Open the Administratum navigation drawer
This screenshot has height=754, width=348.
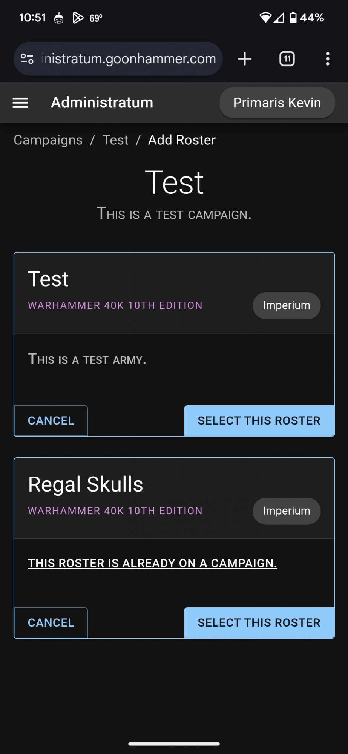(x=21, y=103)
